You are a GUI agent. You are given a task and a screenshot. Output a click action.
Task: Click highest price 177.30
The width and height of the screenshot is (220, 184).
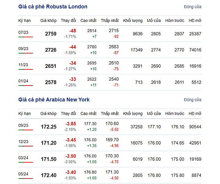(90, 124)
